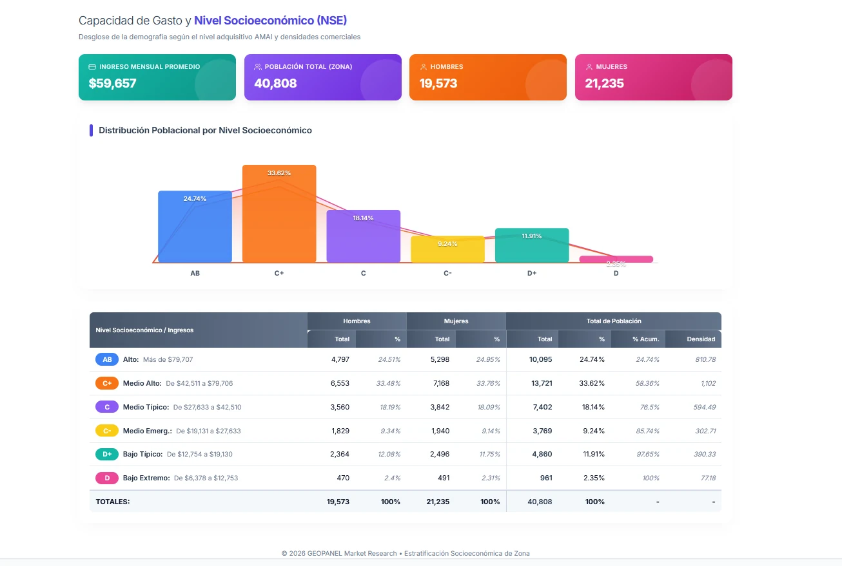Screen dimensions: 842x566
Task: Click the 13,721 total population cell
Action: [x=542, y=383]
